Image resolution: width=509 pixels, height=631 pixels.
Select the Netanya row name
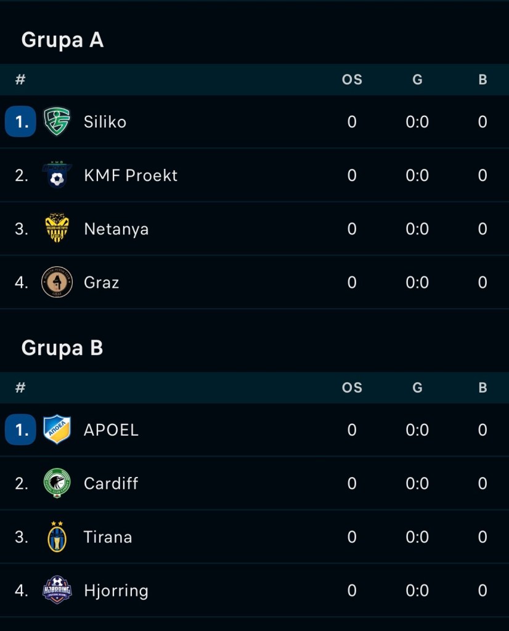116,229
